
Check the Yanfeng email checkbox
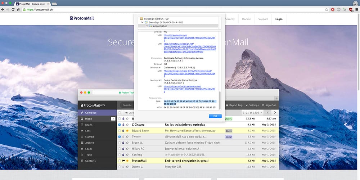(120, 154)
